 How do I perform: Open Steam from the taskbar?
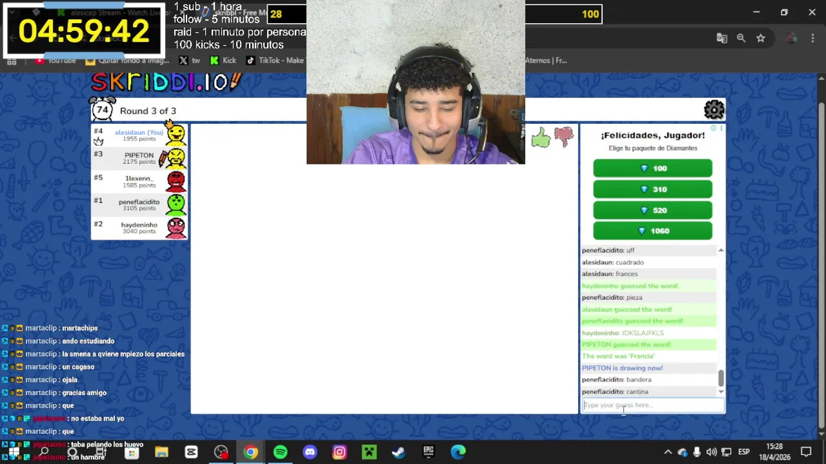click(x=398, y=452)
